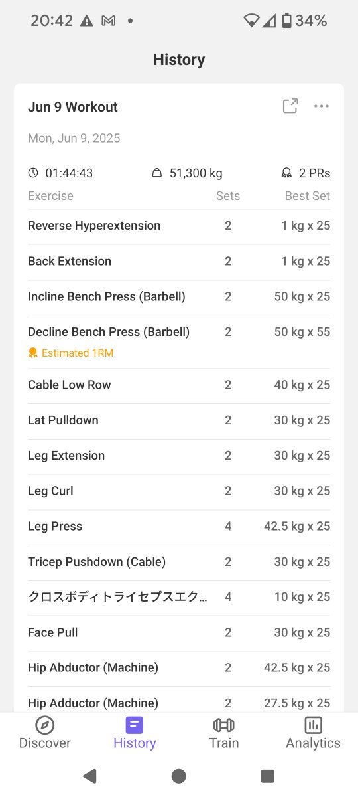Open the Jun 9 Workout title
Image resolution: width=358 pixels, height=797 pixels.
73,107
